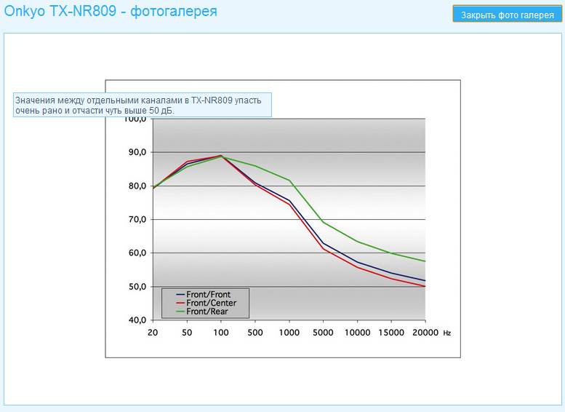Click the caption tooltip about TX-NR809 channels

(143, 105)
